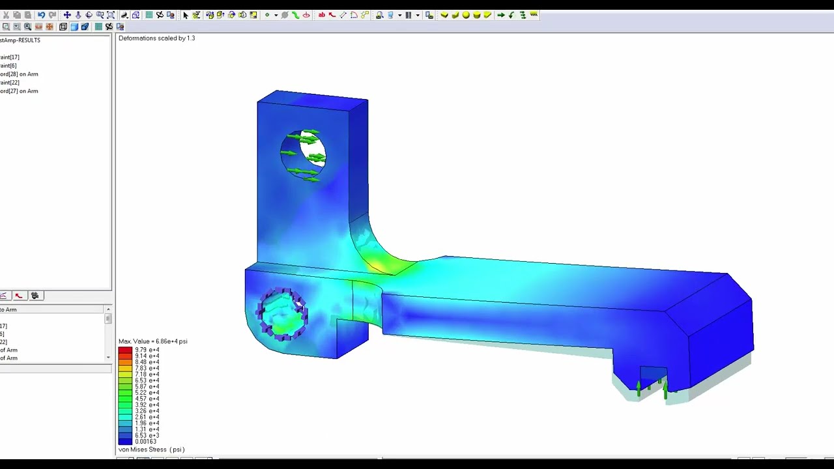Click the dark blue 0.00163 legend swatch
This screenshot has width=834, height=469.
click(x=125, y=442)
